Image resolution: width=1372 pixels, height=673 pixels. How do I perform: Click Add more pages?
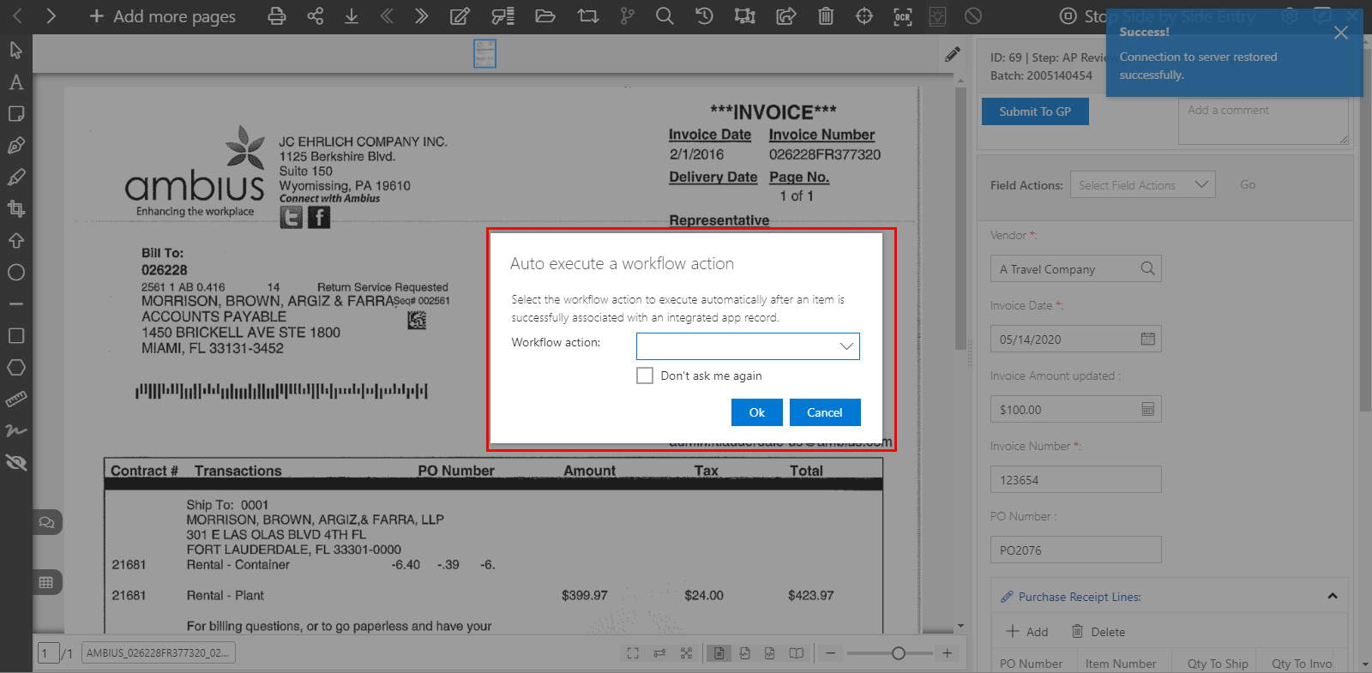[x=163, y=16]
